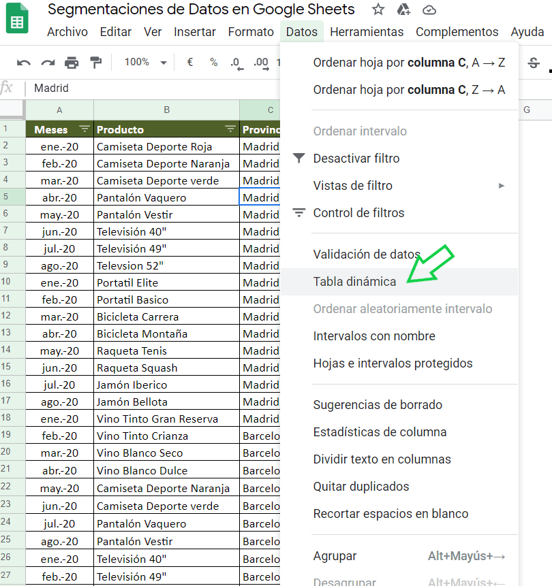Open the Insertar menu
Image resolution: width=552 pixels, height=586 pixels.
coord(195,32)
